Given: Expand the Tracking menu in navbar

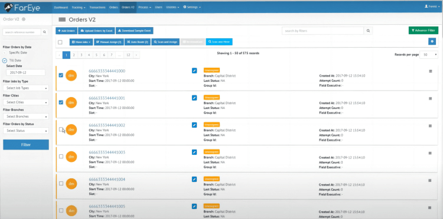Looking at the screenshot, I should [79, 7].
